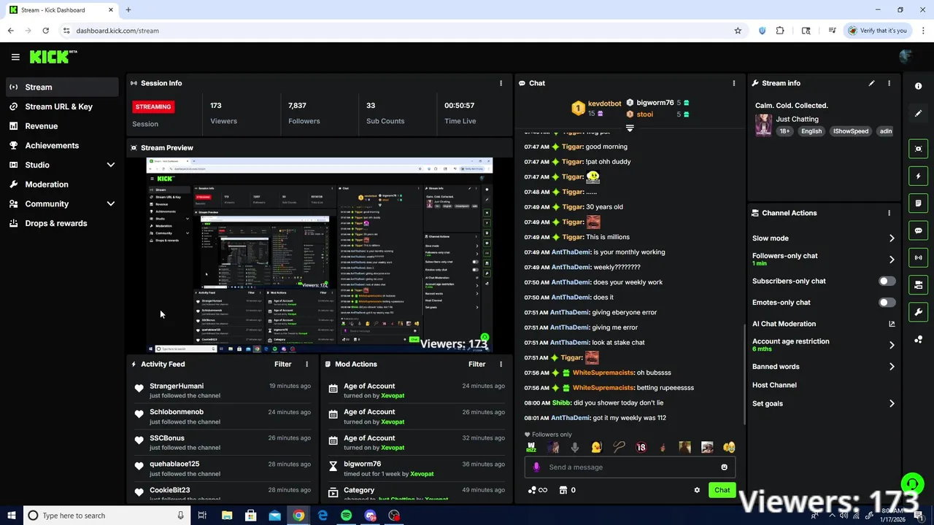Select the 18 badge emote
The image size is (934, 525).
coord(641,448)
